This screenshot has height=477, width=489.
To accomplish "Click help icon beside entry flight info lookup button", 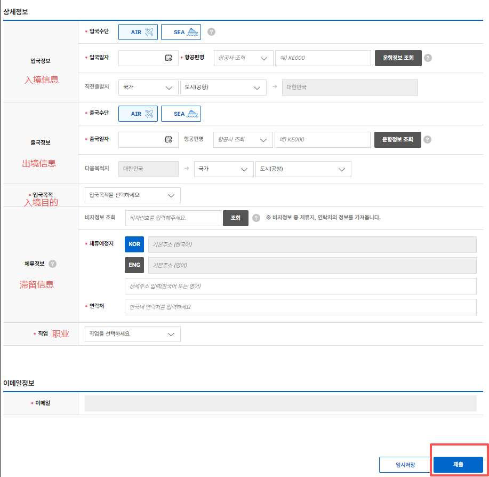I will 428,58.
